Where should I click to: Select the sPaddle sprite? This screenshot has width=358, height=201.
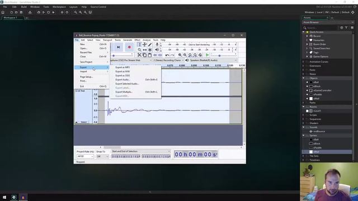[317, 148]
